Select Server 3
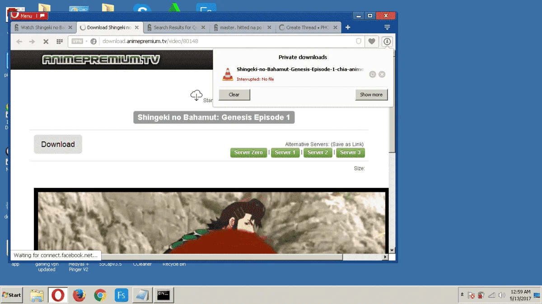This screenshot has height=304, width=542. click(350, 153)
